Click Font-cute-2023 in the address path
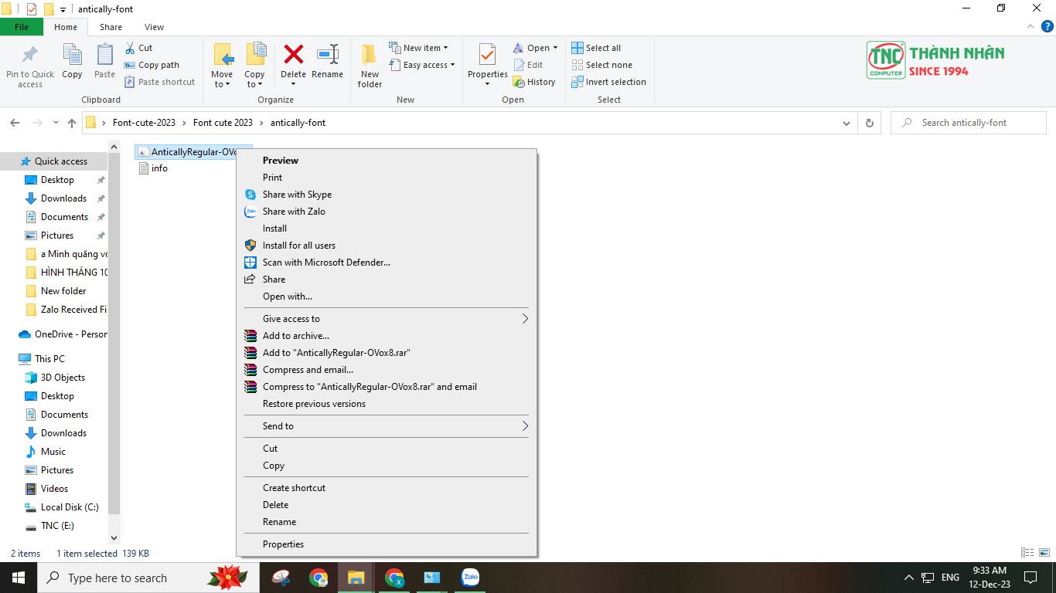Screen dimensions: 1056x593 pyautogui.click(x=144, y=123)
